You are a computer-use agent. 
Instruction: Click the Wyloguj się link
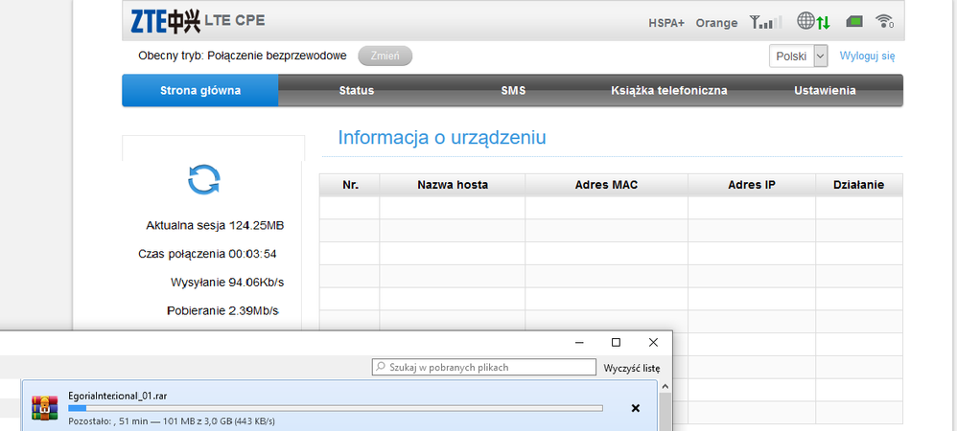(867, 57)
